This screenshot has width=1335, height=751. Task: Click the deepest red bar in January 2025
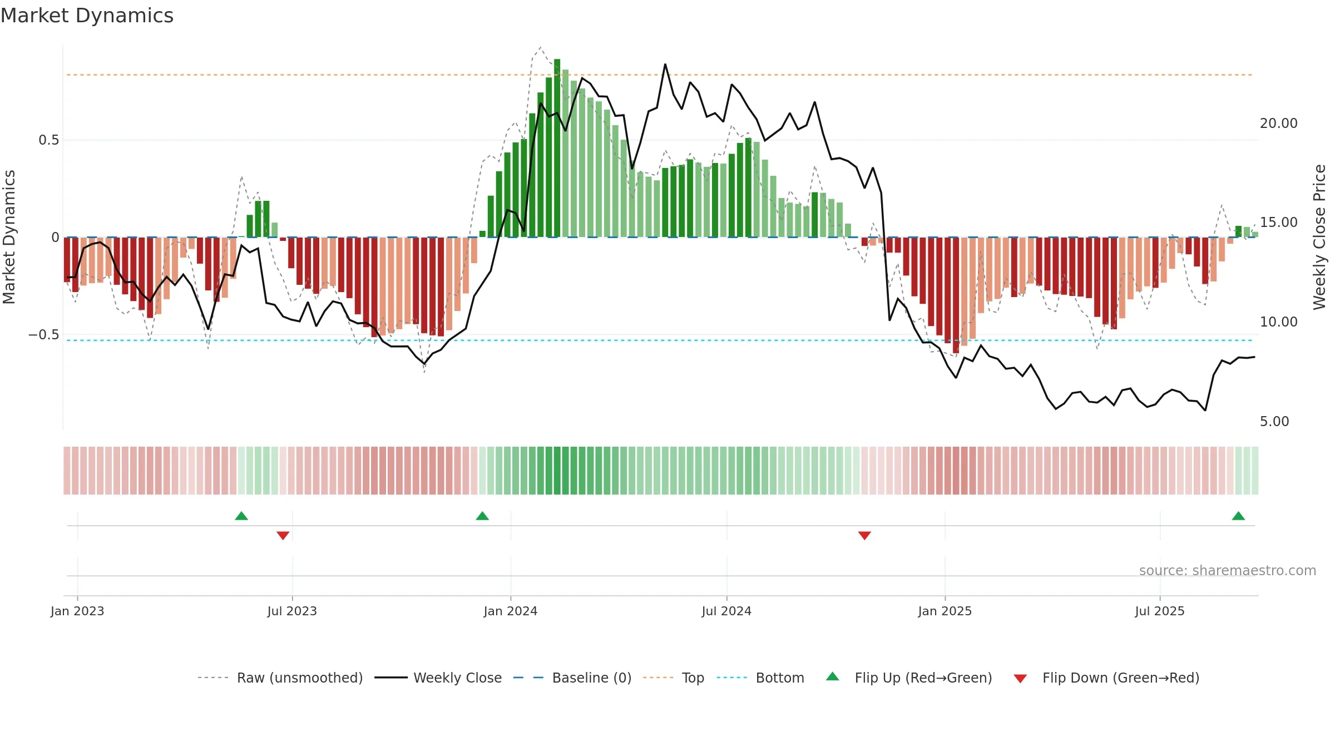(956, 295)
